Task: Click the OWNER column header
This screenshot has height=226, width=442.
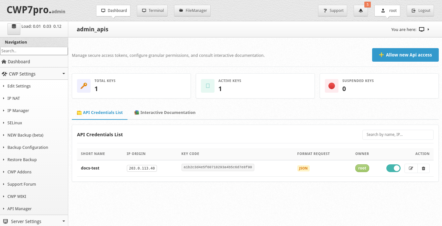Action: [x=362, y=154]
